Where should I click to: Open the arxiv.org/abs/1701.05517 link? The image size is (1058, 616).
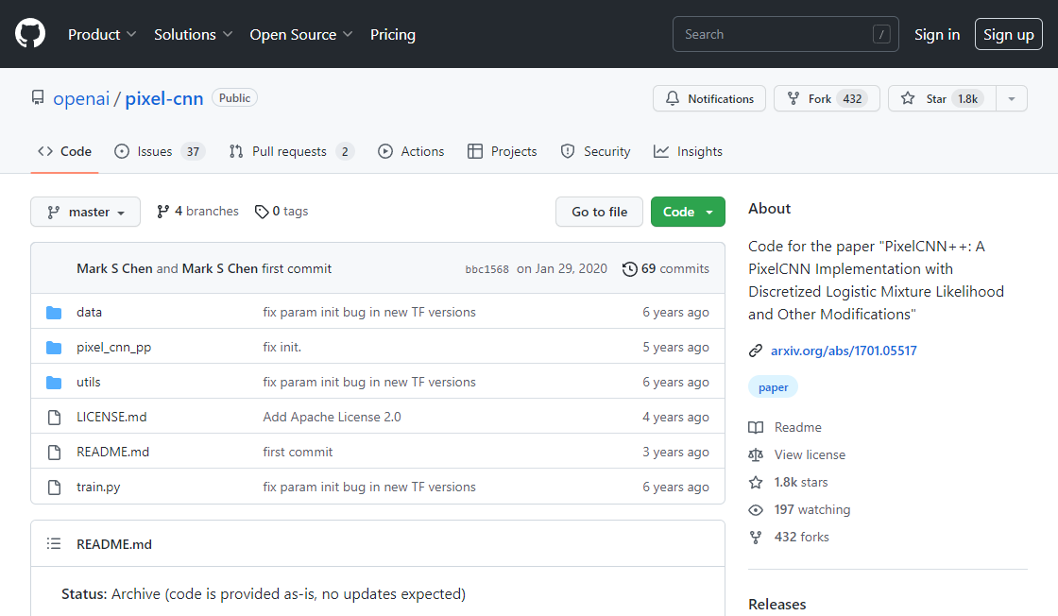(844, 351)
